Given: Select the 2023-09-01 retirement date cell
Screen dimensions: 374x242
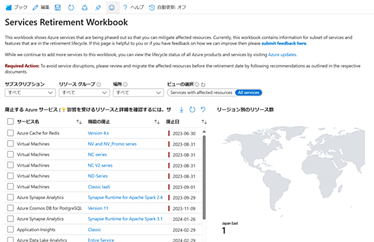Looking at the screenshot, I should (x=184, y=187).
